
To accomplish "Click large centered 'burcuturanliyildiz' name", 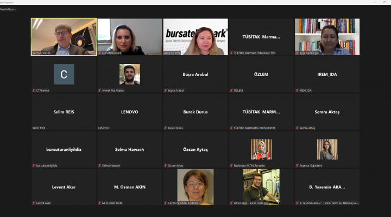I will click(64, 150).
